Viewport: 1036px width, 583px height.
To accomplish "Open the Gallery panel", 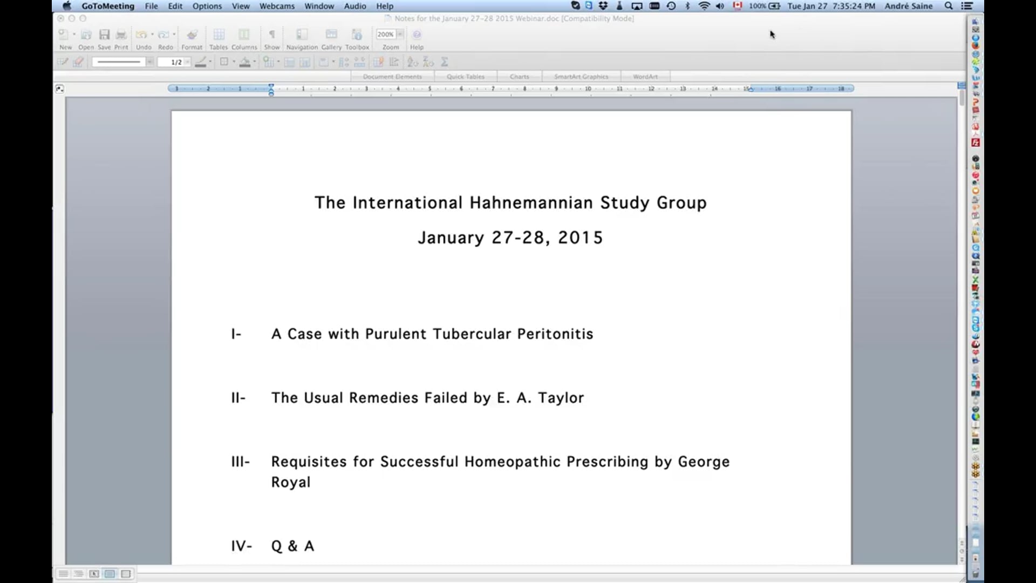I will 331,34.
